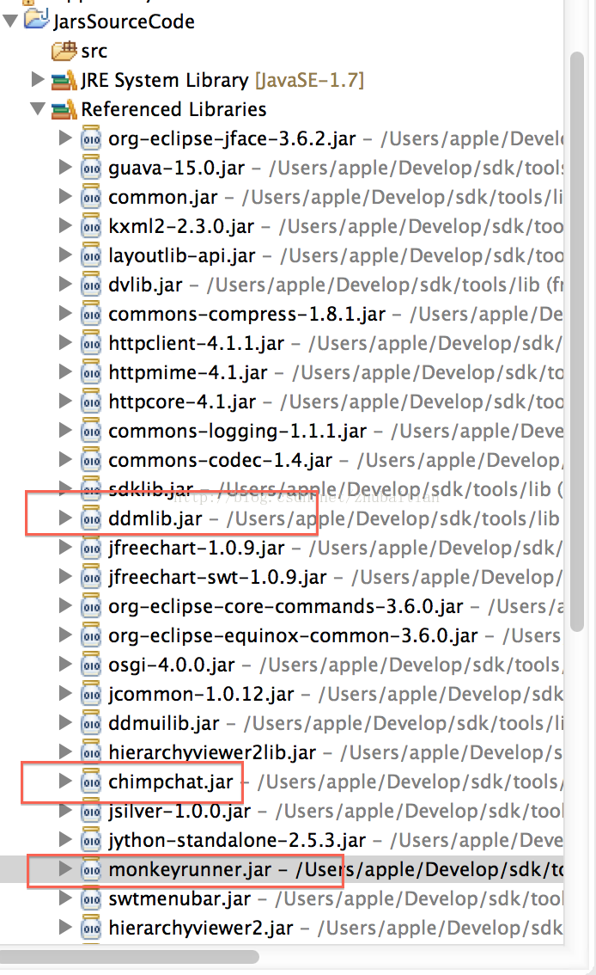Click jar icon of org-eclipse-core-commands-3.6.0.jar

[91, 605]
